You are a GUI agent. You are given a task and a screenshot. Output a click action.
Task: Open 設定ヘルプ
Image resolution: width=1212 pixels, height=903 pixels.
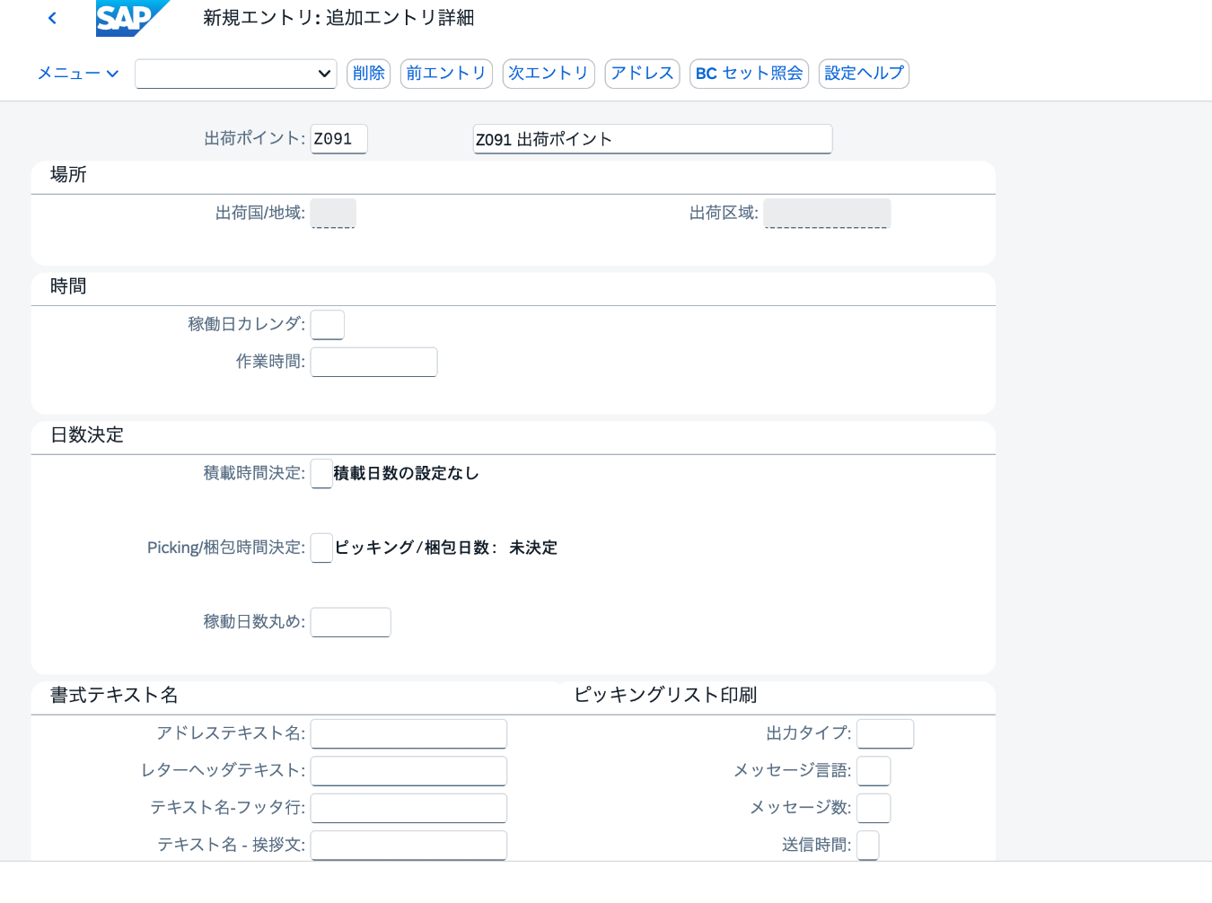click(864, 74)
